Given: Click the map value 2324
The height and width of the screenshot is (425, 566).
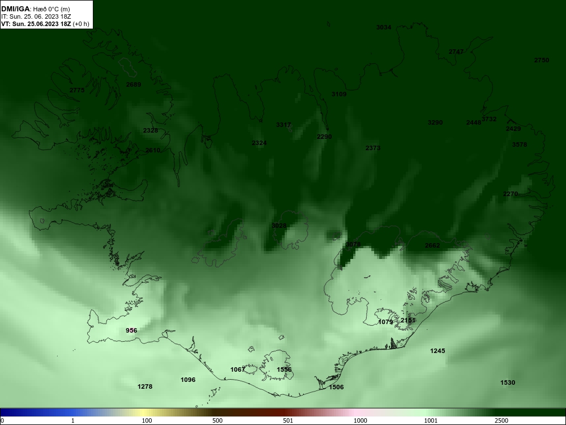Looking at the screenshot, I should (259, 143).
